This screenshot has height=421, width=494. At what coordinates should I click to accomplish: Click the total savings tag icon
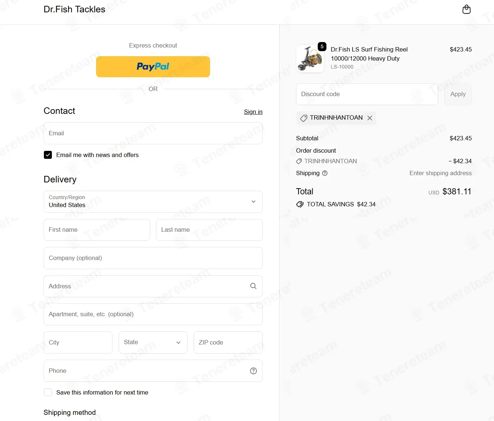[300, 204]
